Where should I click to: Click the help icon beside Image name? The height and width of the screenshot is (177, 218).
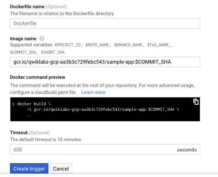pos(42,39)
